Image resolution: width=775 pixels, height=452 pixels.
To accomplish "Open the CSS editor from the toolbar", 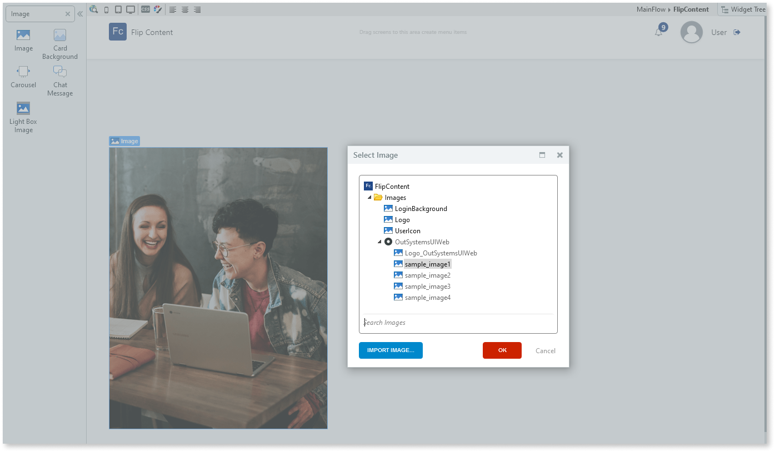I will pyautogui.click(x=145, y=9).
